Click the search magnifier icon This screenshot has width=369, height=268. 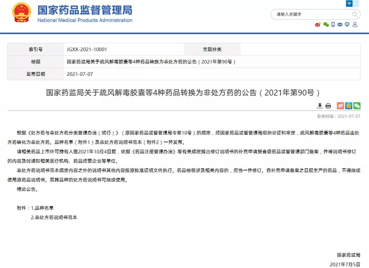click(355, 14)
